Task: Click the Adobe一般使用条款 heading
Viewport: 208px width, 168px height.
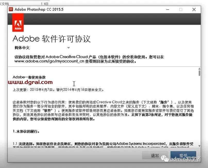Action: pyautogui.click(x=29, y=77)
